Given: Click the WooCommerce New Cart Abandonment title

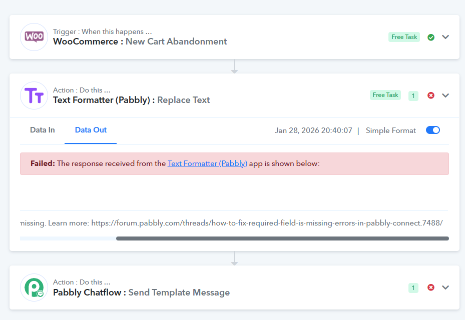Looking at the screenshot, I should 140,41.
